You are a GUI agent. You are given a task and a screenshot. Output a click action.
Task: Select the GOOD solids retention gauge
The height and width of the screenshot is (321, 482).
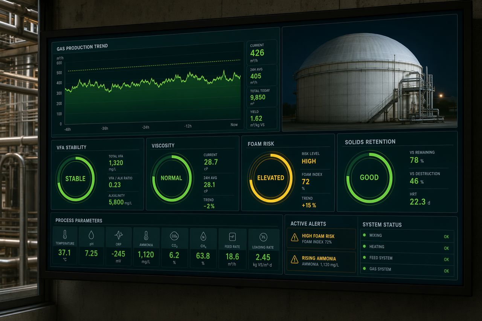(369, 178)
